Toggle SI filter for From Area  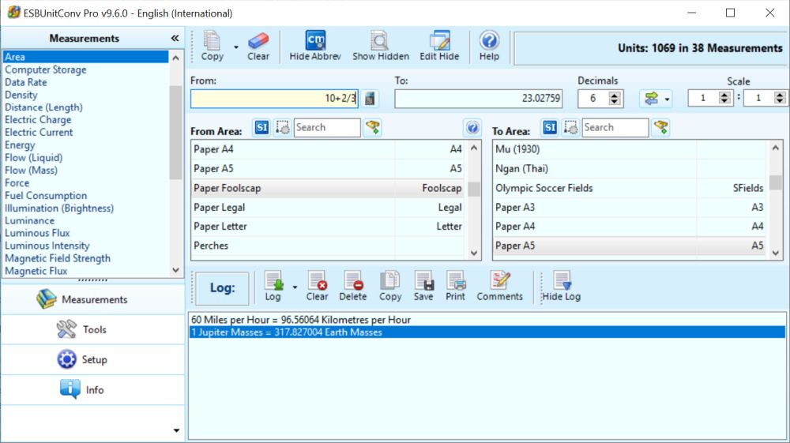click(x=261, y=128)
